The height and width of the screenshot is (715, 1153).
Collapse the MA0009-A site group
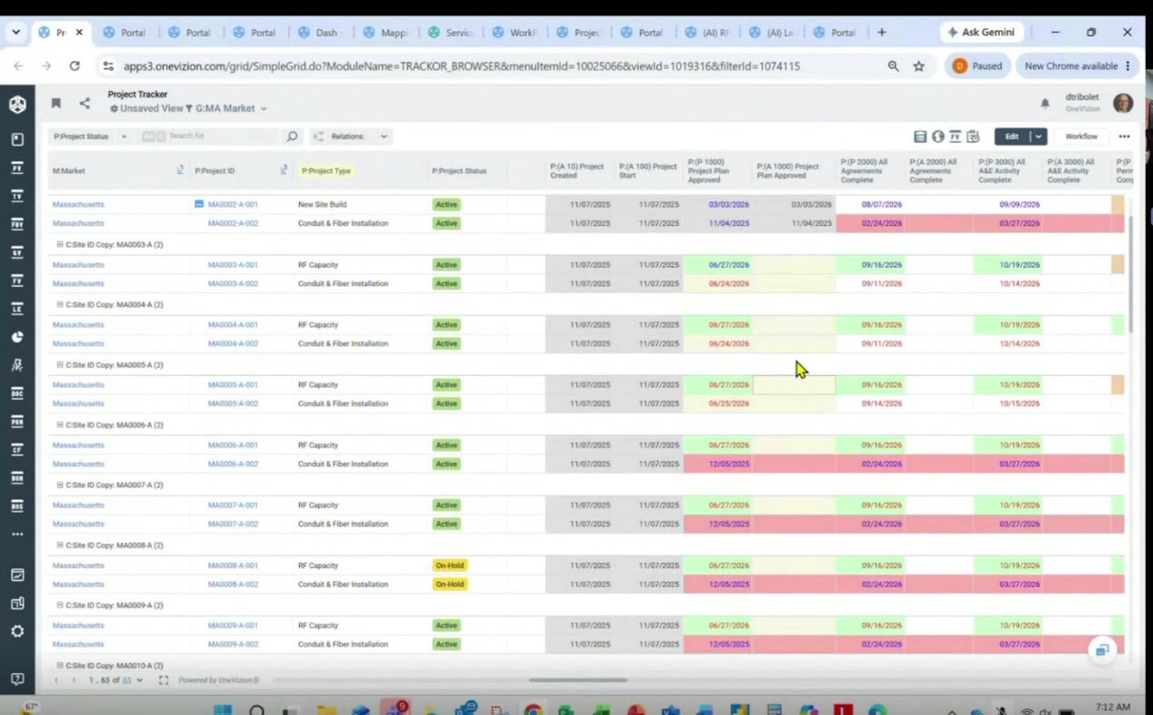click(60, 606)
